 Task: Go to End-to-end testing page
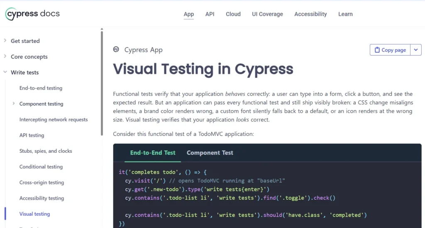41,88
